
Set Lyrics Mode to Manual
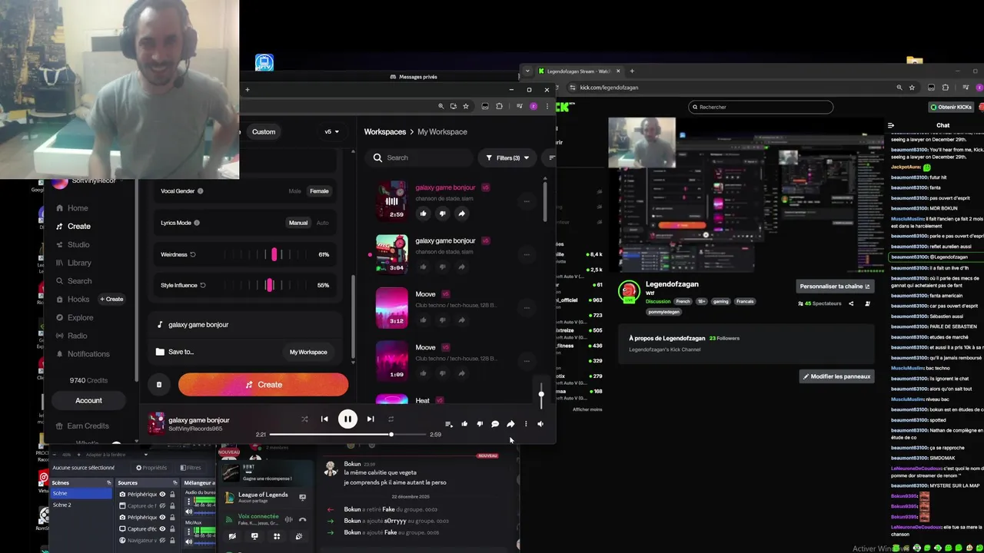[x=298, y=223]
